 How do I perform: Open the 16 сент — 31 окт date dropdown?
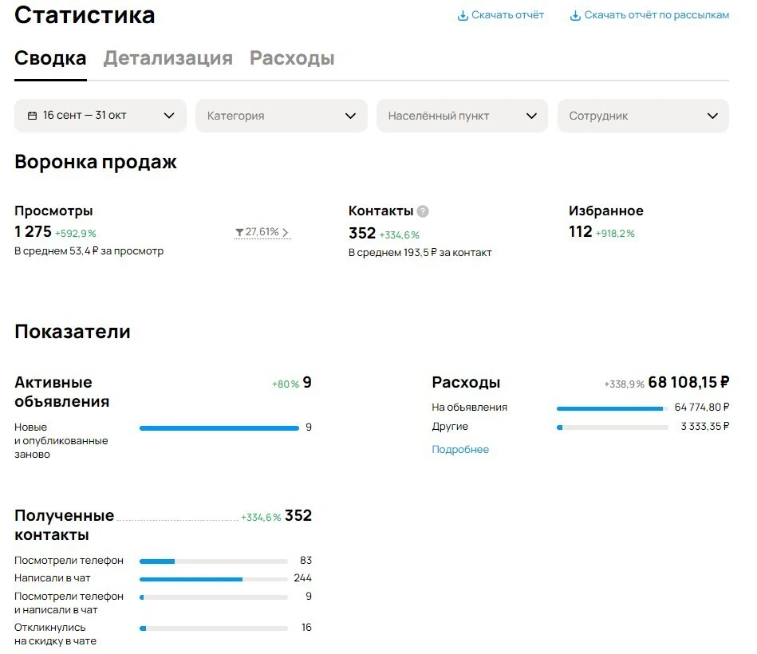click(x=101, y=116)
